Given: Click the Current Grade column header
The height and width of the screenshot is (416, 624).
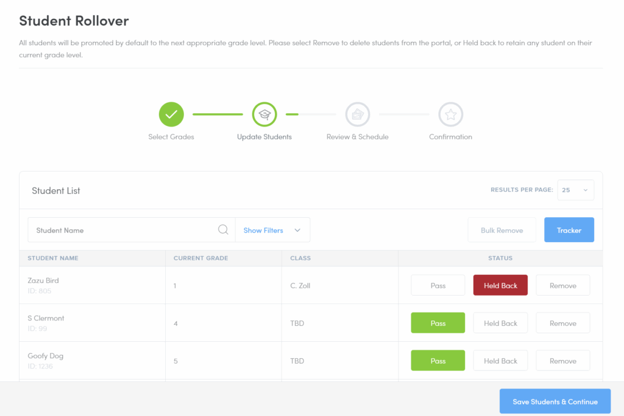Looking at the screenshot, I should [x=200, y=258].
